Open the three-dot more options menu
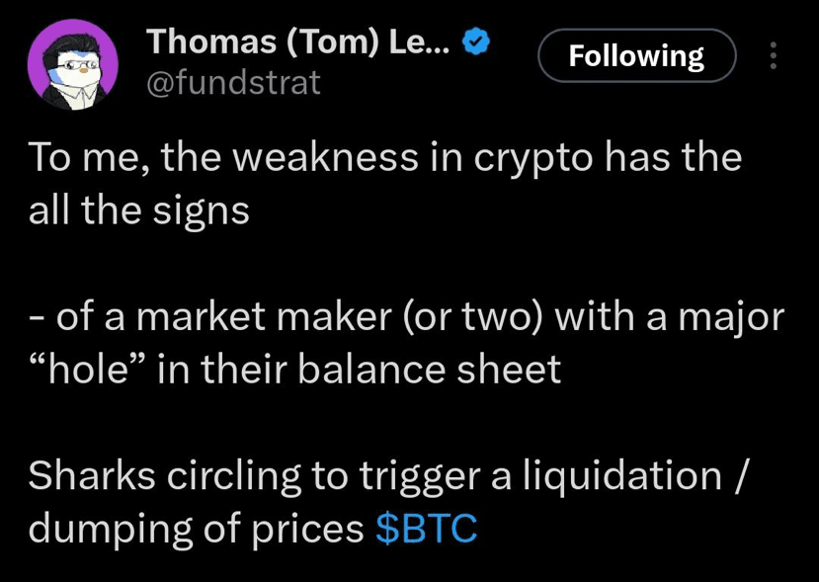Viewport: 819px width, 582px height. (x=773, y=55)
